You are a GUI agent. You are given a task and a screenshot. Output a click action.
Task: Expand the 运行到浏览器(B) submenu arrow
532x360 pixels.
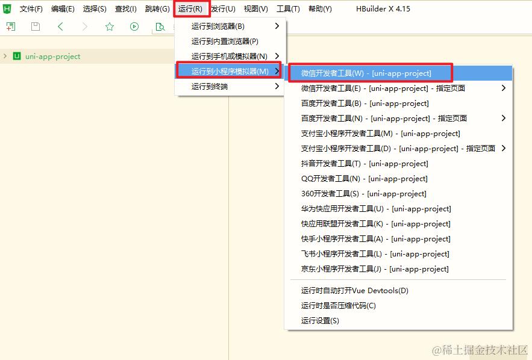point(277,26)
